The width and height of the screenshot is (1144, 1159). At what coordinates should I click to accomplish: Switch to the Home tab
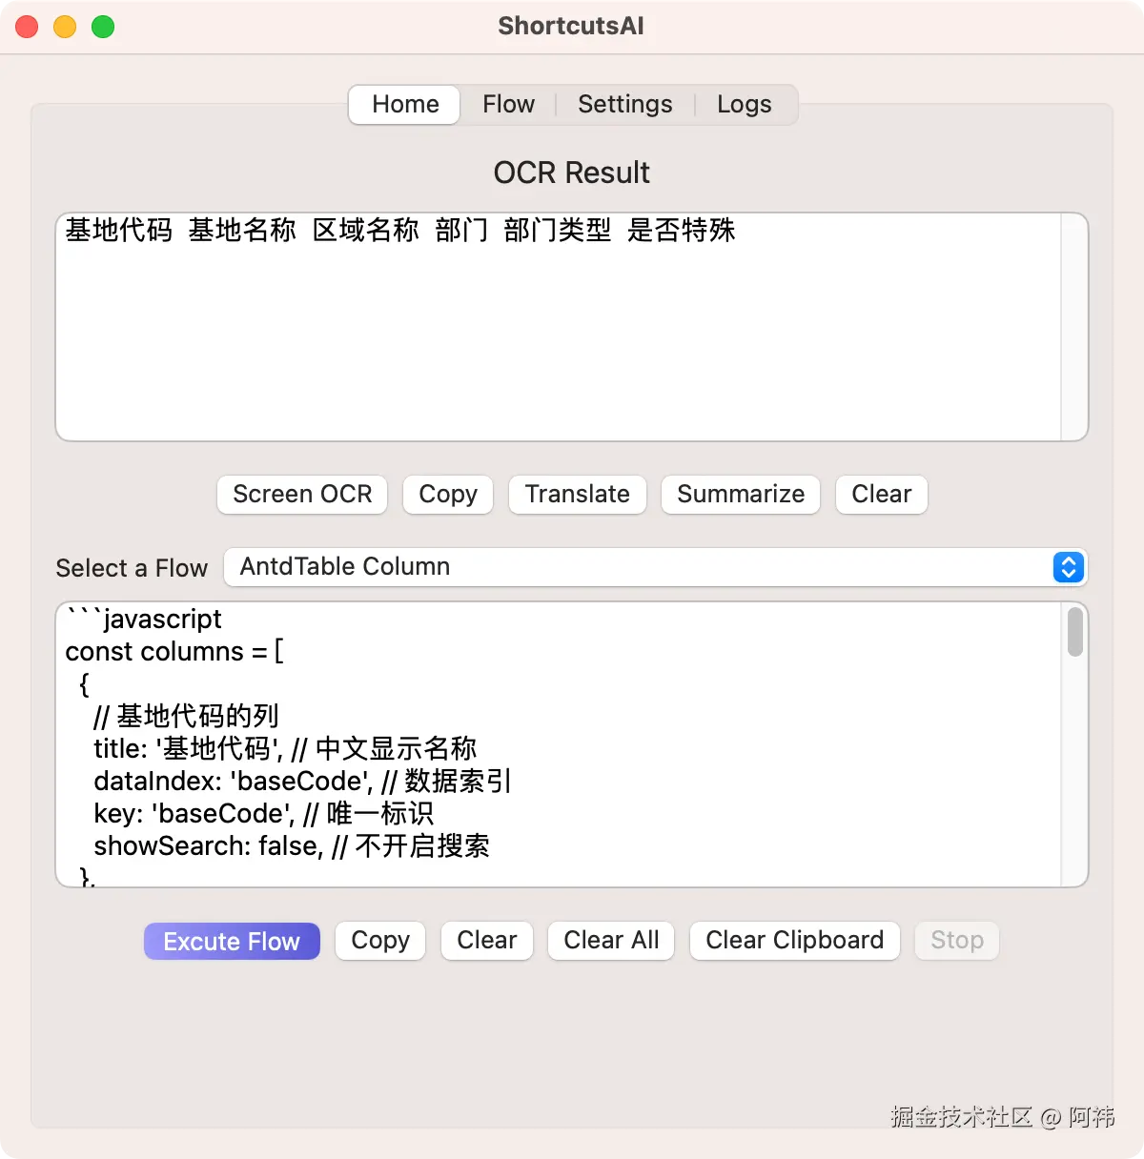click(405, 104)
